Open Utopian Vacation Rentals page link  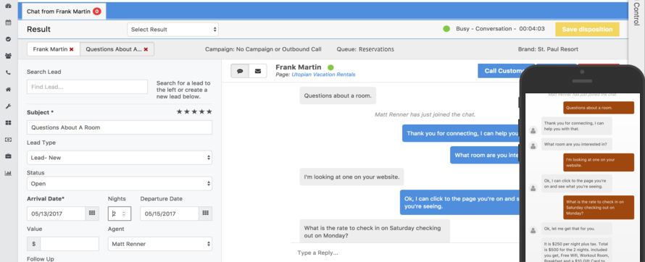tap(323, 75)
